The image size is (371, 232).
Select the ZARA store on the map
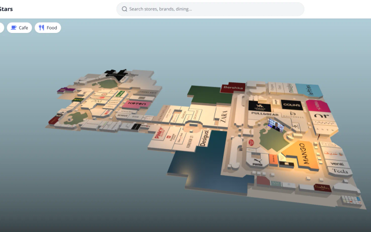pyautogui.click(x=224, y=116)
